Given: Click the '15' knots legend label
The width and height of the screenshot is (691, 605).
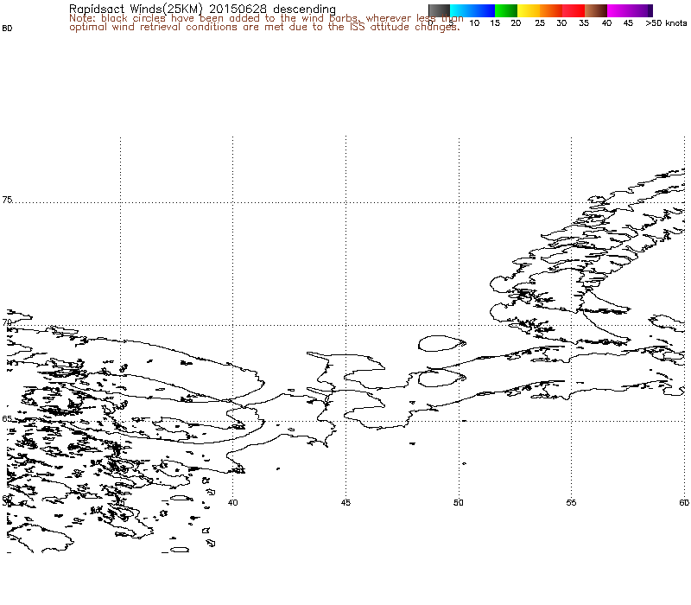Looking at the screenshot, I should (x=495, y=23).
